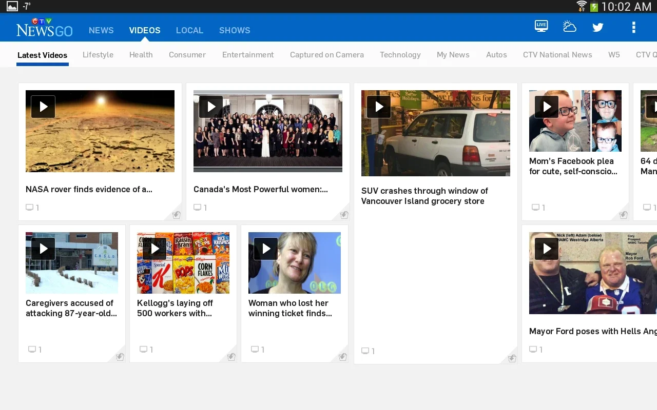Play Woman who lost winning ticket video
Image resolution: width=657 pixels, height=410 pixels.
click(266, 249)
